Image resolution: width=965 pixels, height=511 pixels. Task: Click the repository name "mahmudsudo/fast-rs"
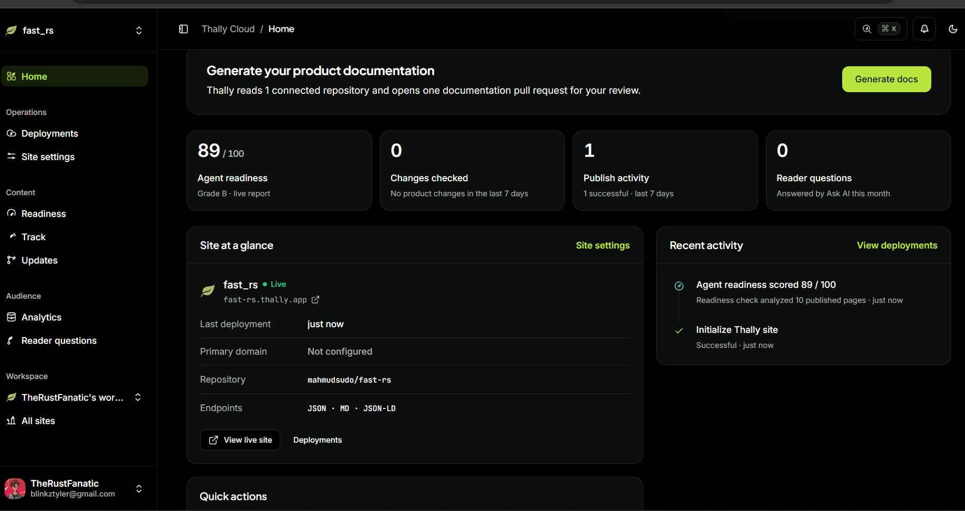pyautogui.click(x=349, y=380)
